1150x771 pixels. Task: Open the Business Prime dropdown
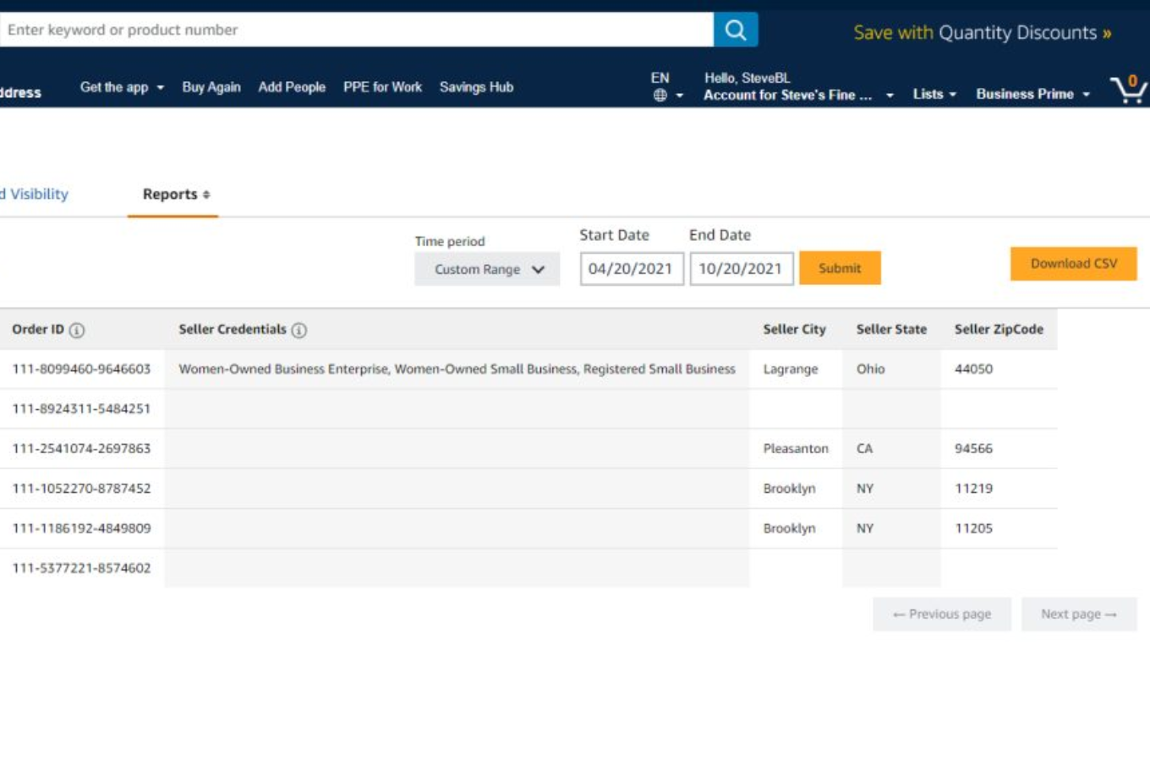1032,94
